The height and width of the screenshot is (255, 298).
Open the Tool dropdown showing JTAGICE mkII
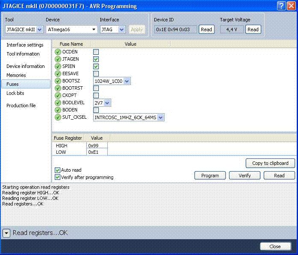(x=24, y=29)
